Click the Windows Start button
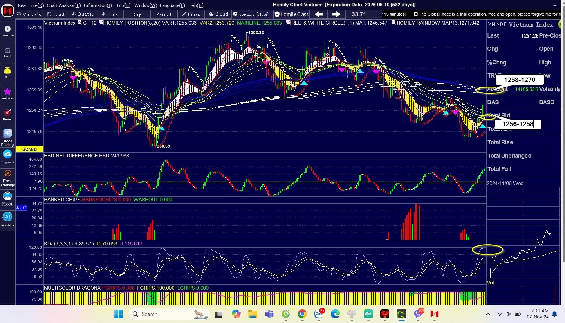Screen dimensions: 565x323 pos(118,314)
